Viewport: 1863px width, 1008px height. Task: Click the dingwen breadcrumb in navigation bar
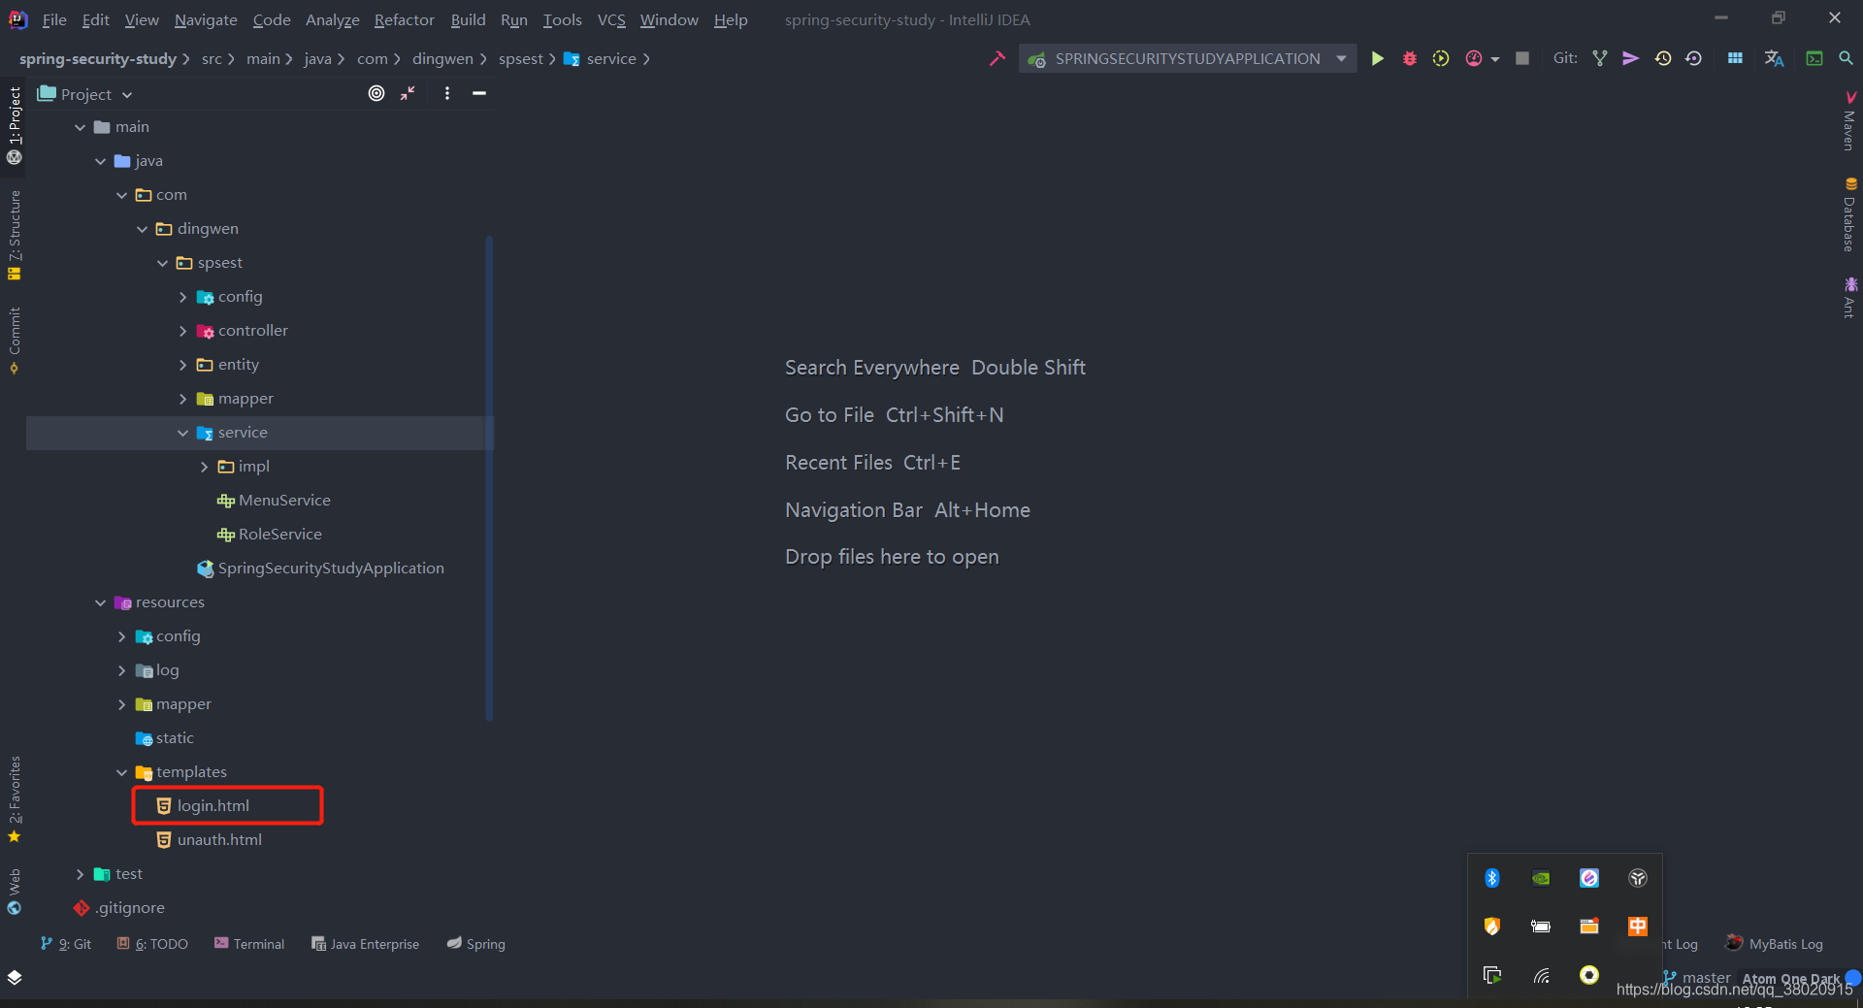tap(442, 59)
